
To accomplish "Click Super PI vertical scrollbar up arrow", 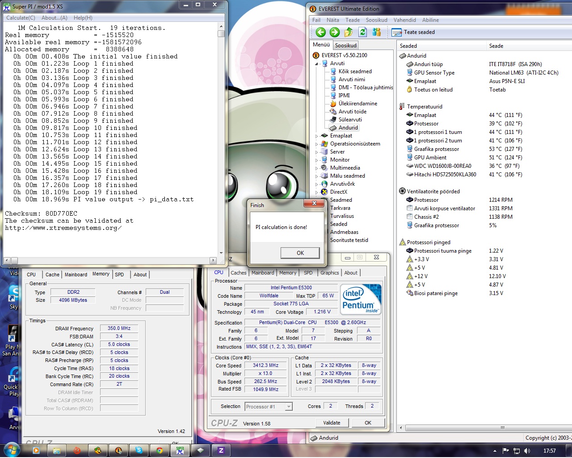I will (221, 26).
